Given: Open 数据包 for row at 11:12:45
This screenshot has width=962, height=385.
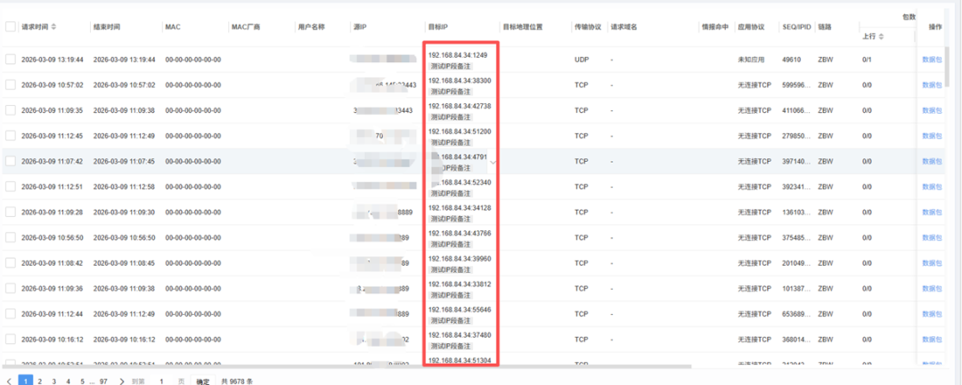Looking at the screenshot, I should tap(932, 136).
